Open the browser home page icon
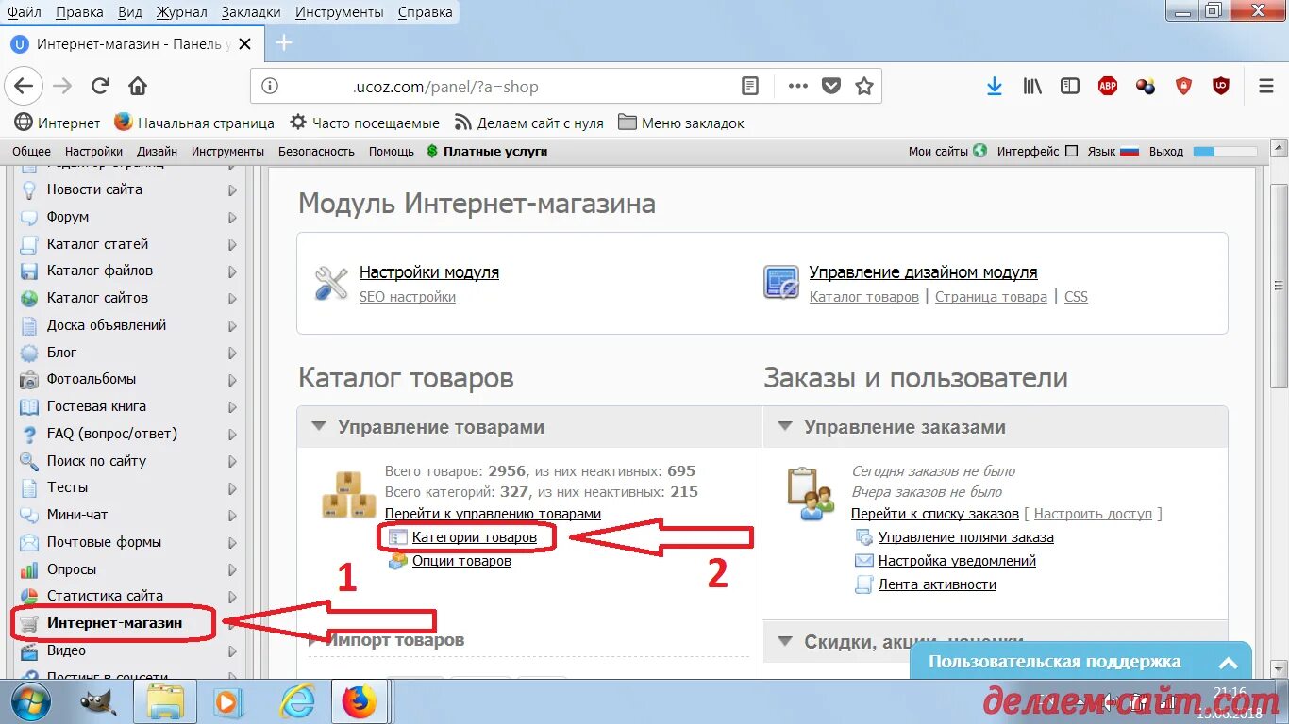1289x724 pixels. pos(138,87)
